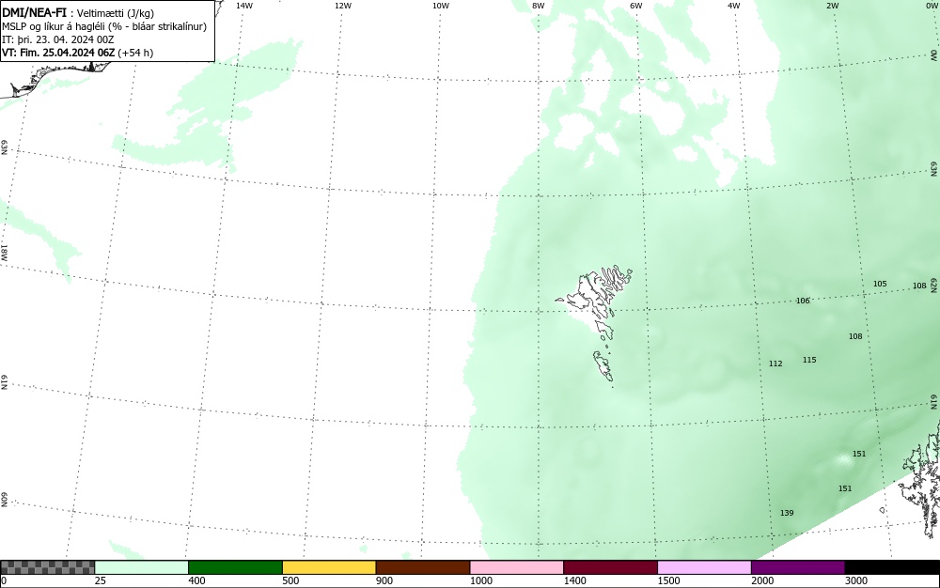
Task: Click the map value 115
Action: (809, 360)
